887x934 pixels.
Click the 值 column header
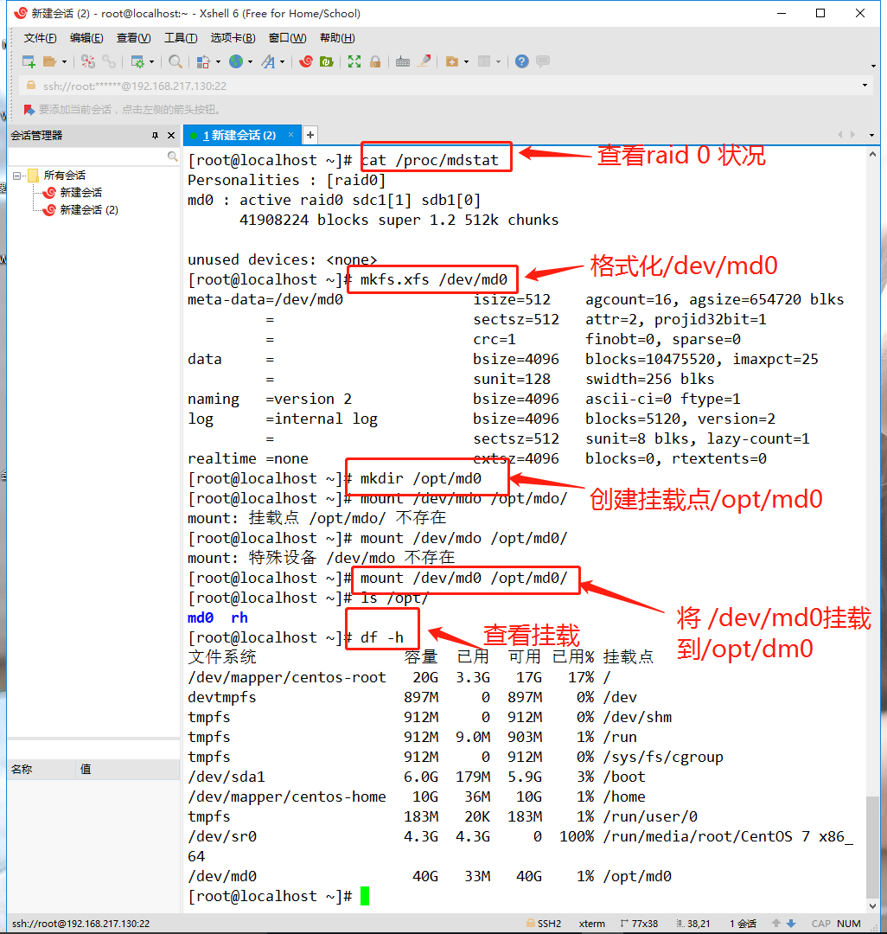pyautogui.click(x=128, y=769)
